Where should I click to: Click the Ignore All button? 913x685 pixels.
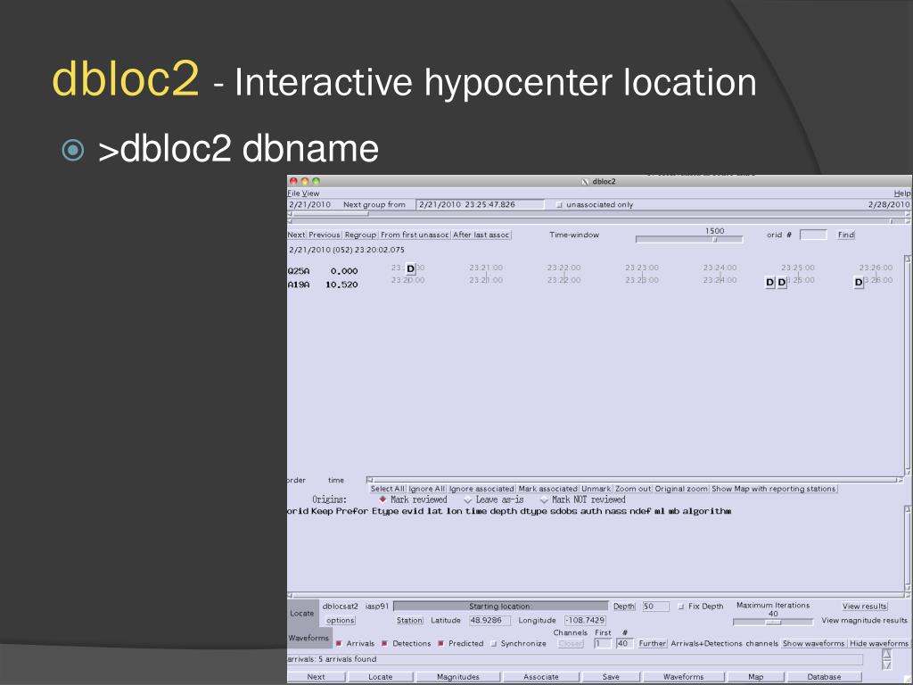427,489
